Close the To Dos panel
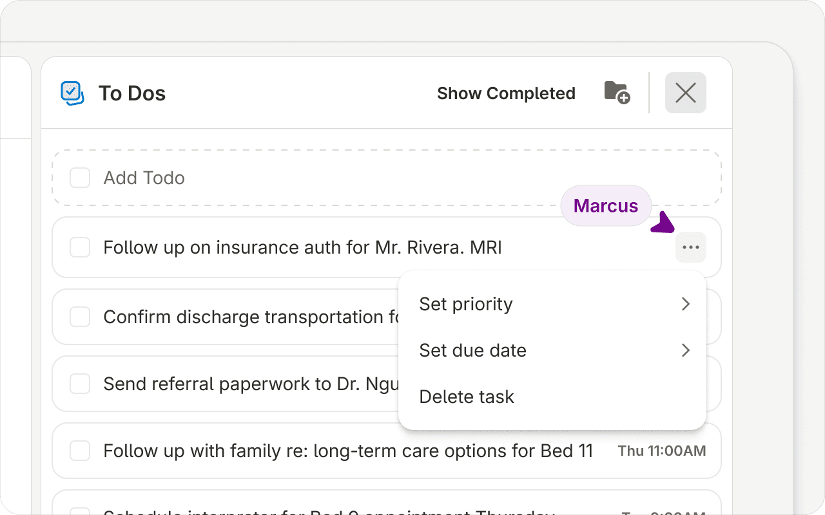The image size is (825, 515). [686, 93]
